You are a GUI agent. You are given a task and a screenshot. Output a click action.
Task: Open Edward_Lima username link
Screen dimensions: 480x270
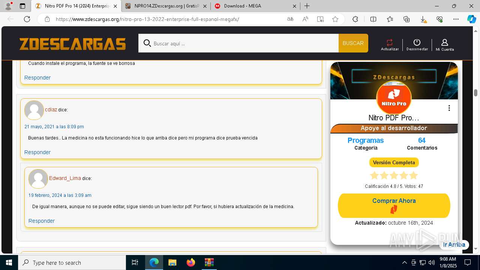coord(65,178)
